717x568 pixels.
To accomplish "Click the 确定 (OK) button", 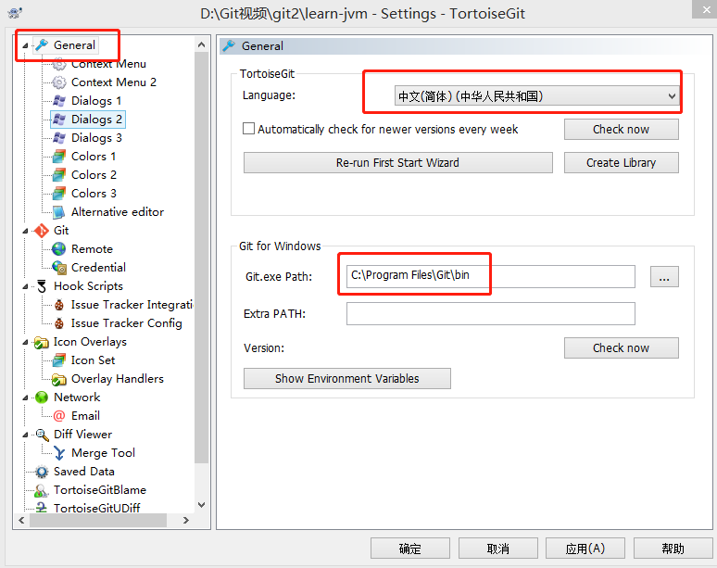I will tap(410, 549).
